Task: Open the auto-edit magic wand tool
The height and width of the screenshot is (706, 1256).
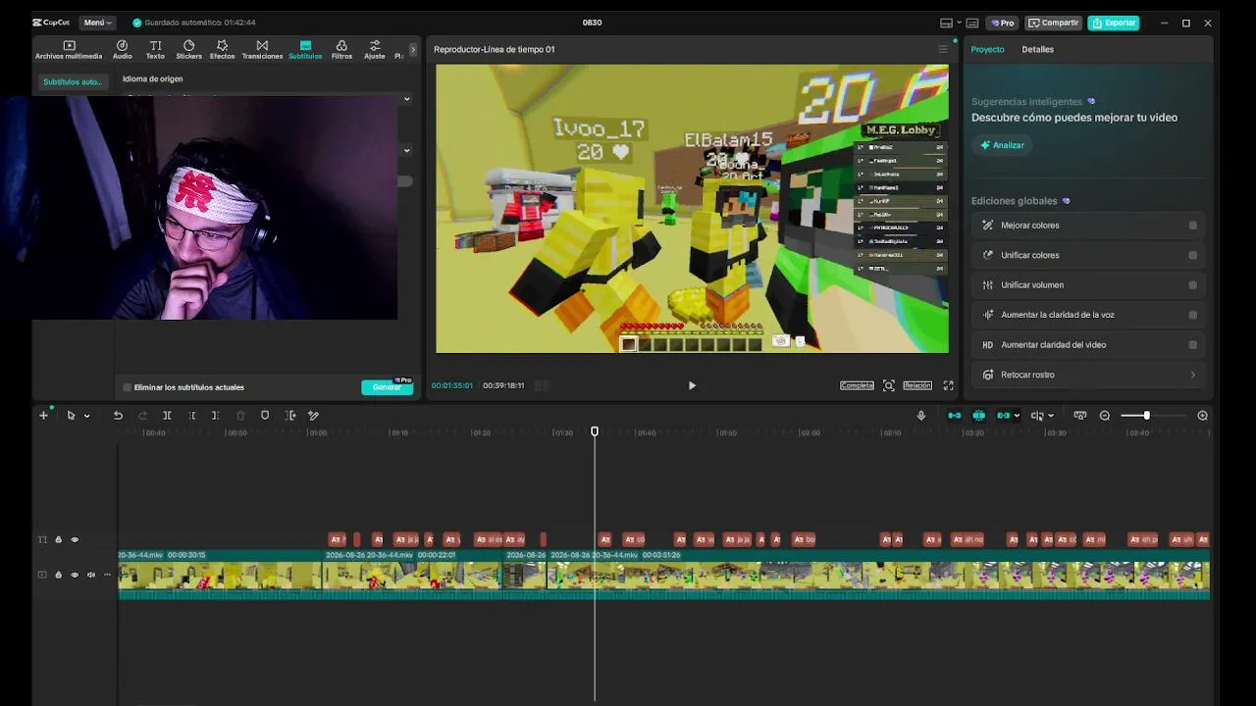Action: tap(314, 416)
